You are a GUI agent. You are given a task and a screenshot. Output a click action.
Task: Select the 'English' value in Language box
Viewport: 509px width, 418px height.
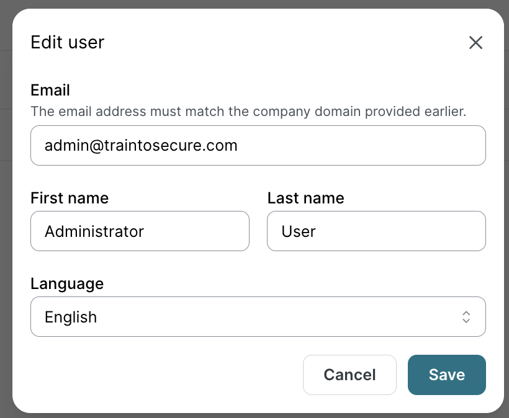[x=71, y=317]
